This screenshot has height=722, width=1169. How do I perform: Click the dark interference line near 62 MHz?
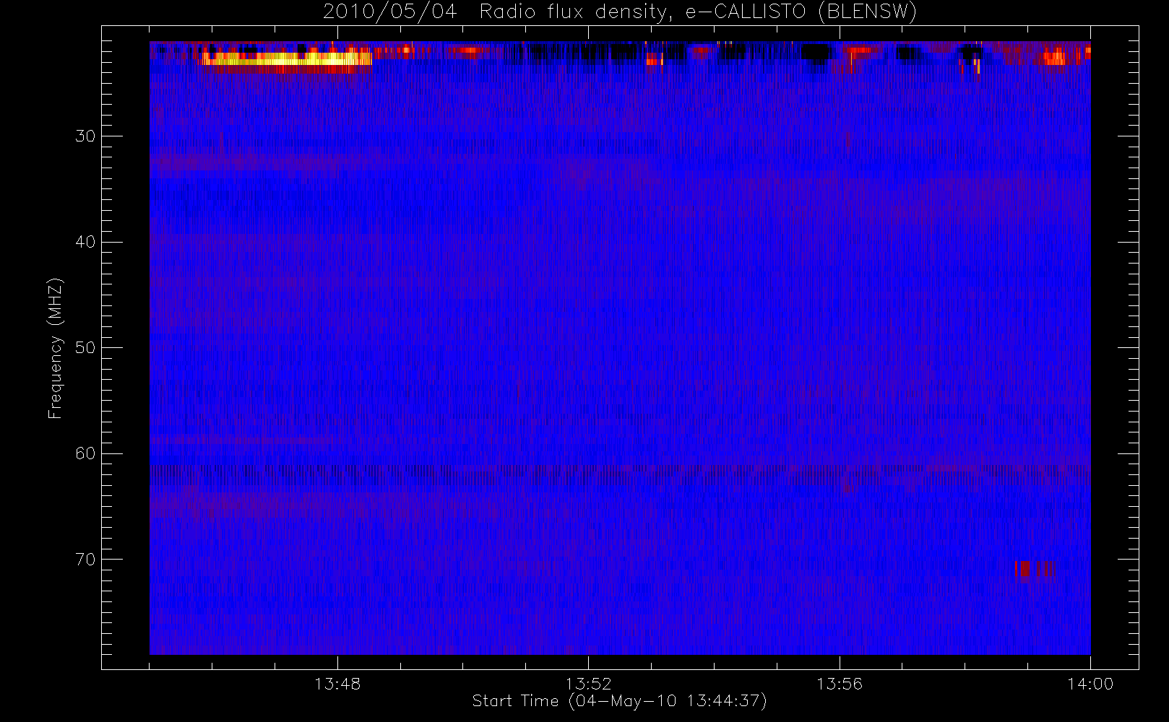619,474
